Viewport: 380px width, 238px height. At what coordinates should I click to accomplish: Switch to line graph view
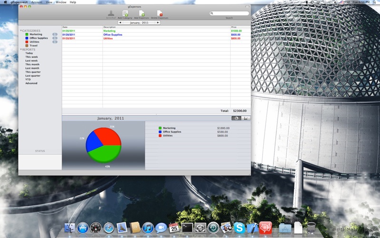coord(246,118)
